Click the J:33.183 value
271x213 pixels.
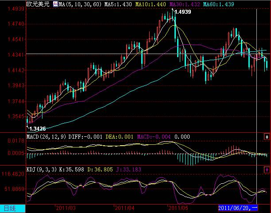click(128, 169)
